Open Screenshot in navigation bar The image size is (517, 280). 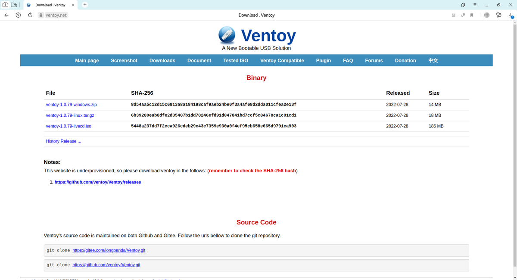coord(124,61)
